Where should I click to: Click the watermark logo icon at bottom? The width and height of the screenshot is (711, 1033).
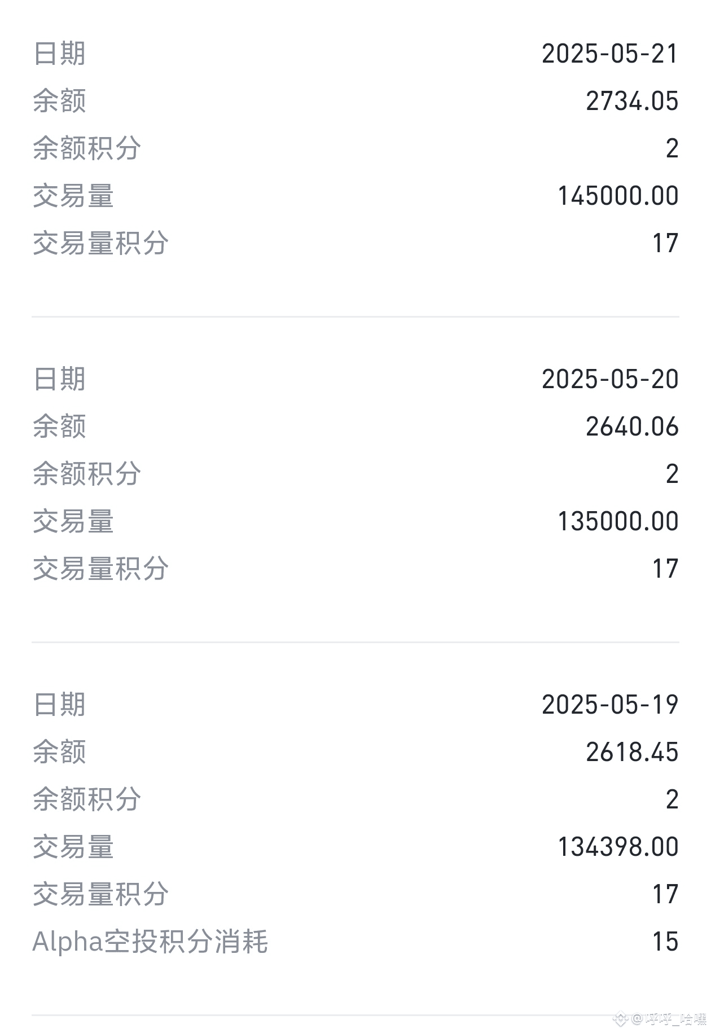(621, 1018)
